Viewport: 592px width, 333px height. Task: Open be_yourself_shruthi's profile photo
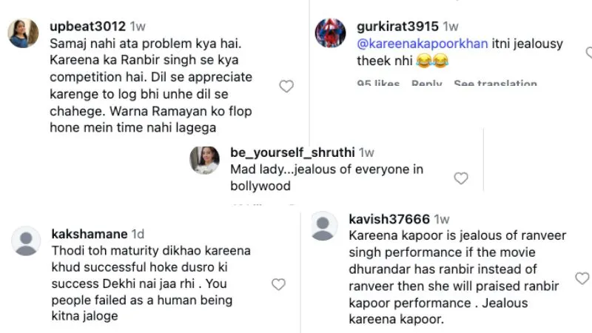(205, 160)
